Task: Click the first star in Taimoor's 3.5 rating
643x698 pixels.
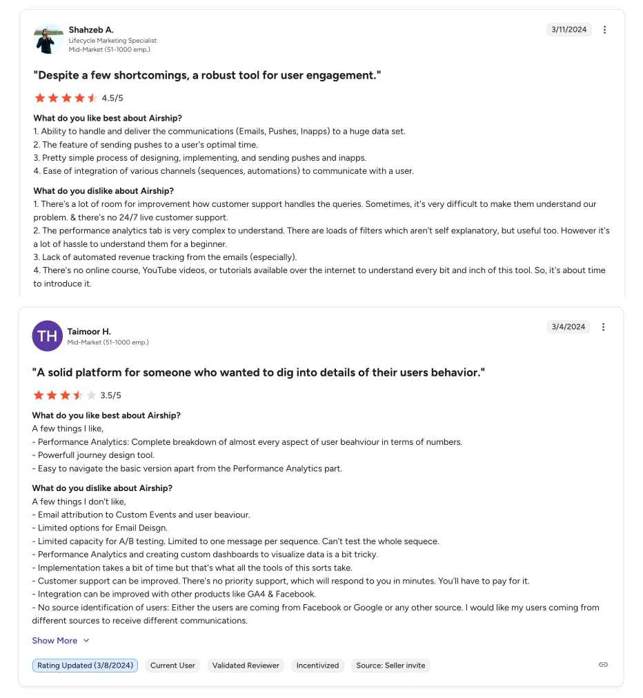Action: [39, 395]
